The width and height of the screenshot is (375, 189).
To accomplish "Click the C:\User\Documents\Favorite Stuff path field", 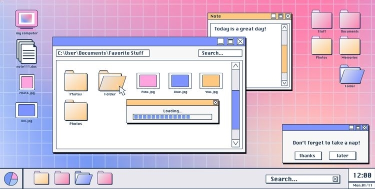I will pyautogui.click(x=103, y=53).
